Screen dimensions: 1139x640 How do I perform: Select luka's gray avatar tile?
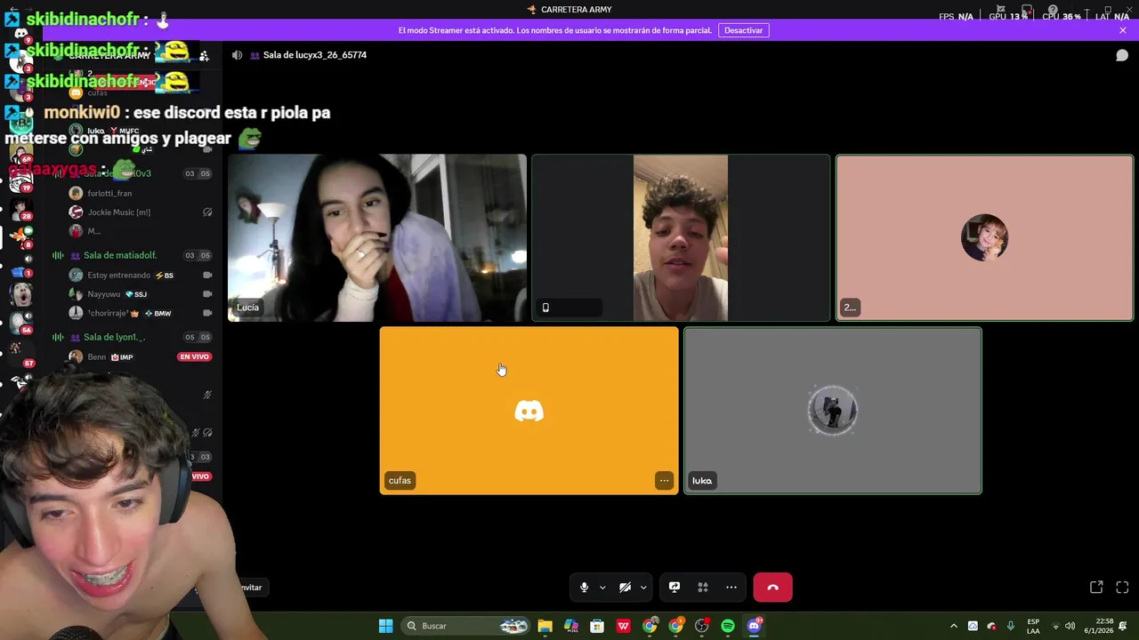(x=833, y=411)
